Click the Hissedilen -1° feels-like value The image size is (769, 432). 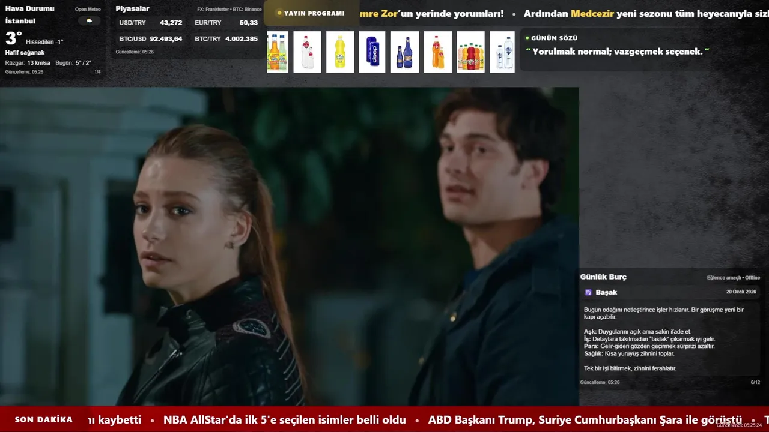[x=44, y=42]
